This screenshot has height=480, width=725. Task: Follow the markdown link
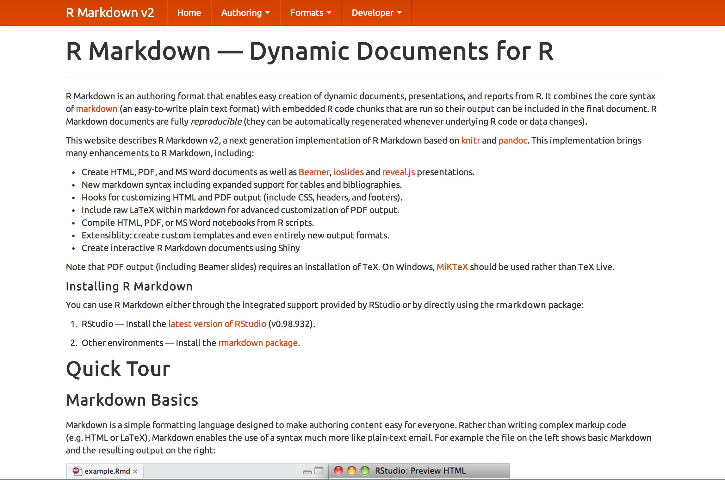(x=96, y=109)
